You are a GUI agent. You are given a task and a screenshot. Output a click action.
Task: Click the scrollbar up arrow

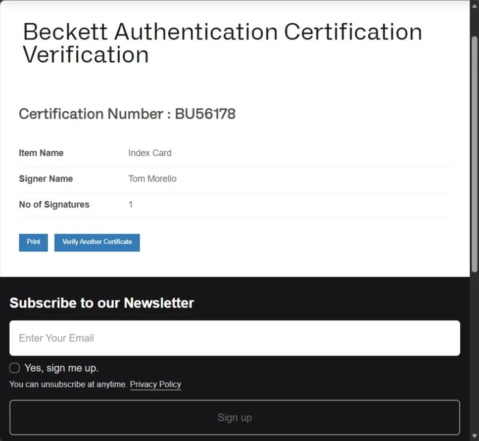pyautogui.click(x=474, y=6)
